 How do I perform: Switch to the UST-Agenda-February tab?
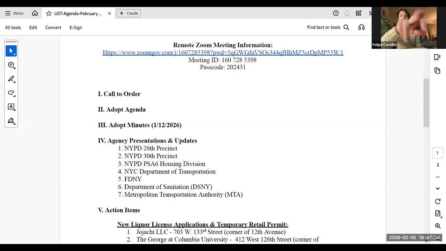[x=78, y=13]
